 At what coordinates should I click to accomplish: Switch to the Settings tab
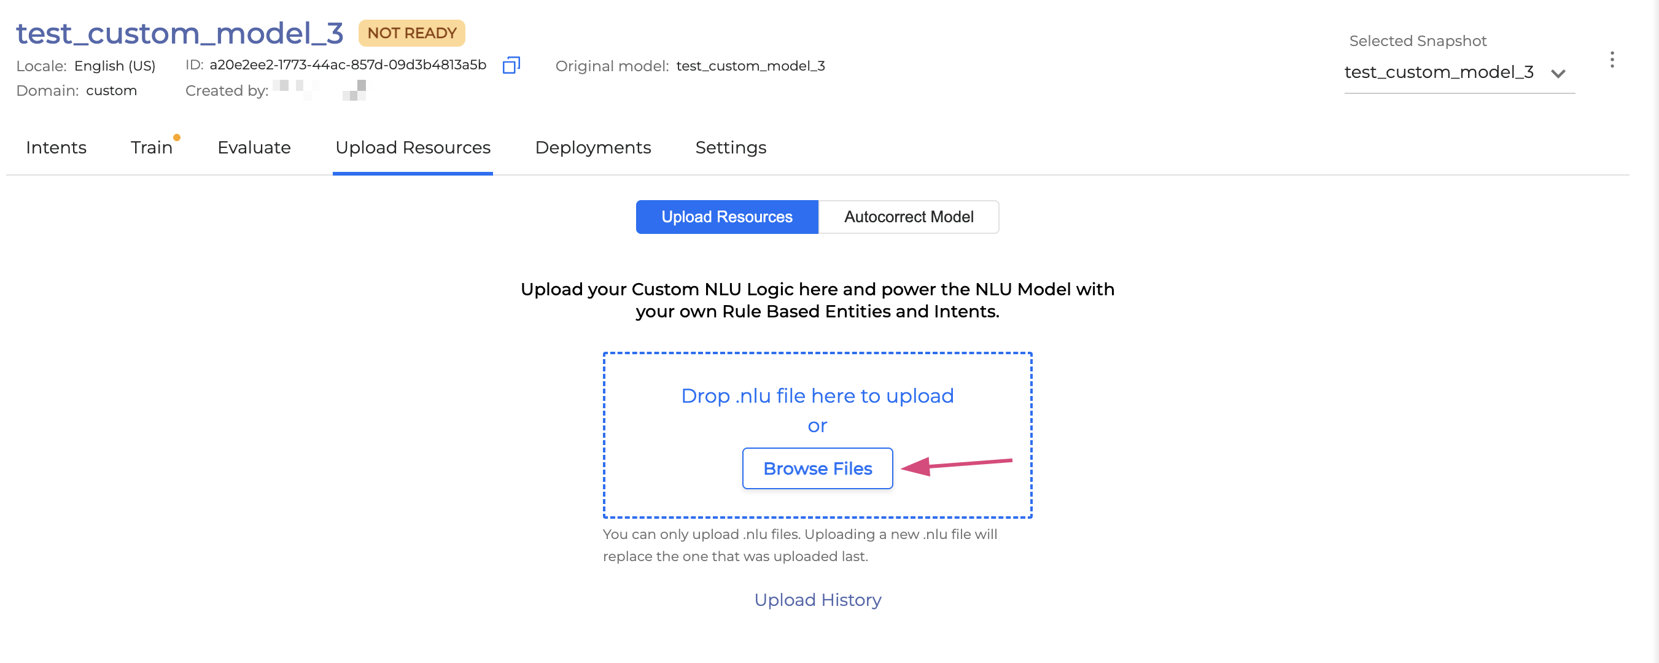coord(730,147)
